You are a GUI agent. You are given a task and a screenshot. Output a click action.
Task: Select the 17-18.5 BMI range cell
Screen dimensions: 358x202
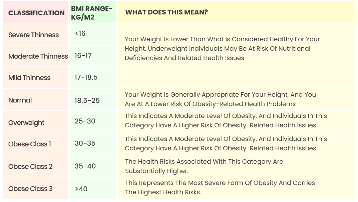click(93, 78)
